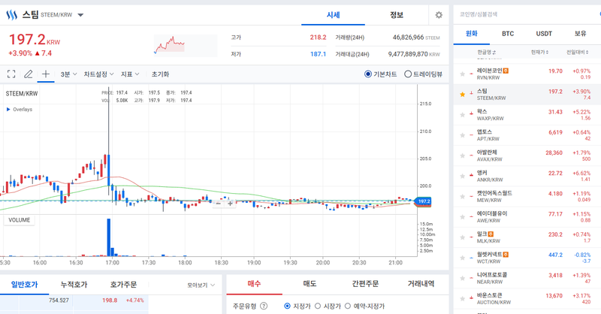The width and height of the screenshot is (601, 314).
Task: Click the orange badge next to 레이븐코인
Action: 506,71
